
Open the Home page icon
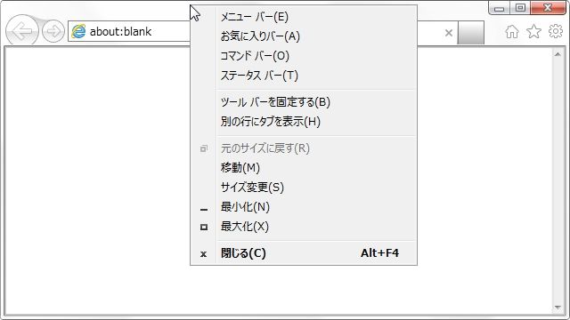[x=512, y=32]
